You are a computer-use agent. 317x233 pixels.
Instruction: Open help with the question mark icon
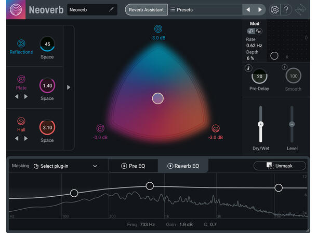click(286, 9)
